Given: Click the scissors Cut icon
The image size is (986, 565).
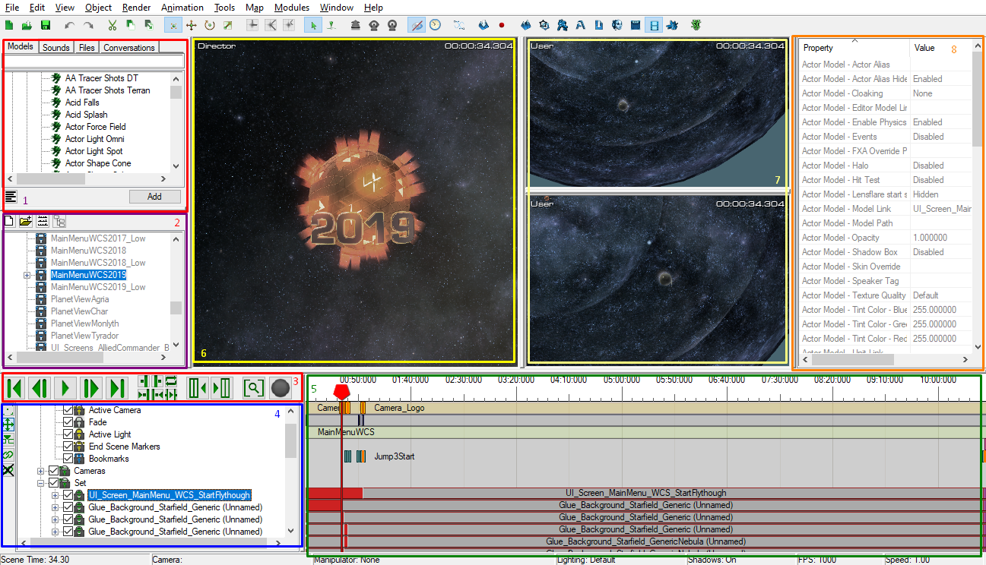Looking at the screenshot, I should 112,25.
